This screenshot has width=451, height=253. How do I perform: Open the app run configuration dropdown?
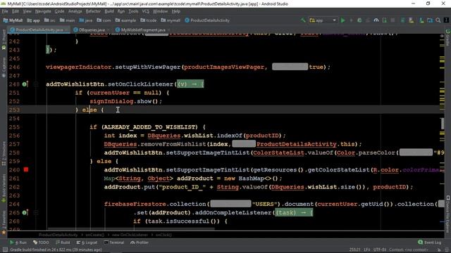click(x=323, y=20)
